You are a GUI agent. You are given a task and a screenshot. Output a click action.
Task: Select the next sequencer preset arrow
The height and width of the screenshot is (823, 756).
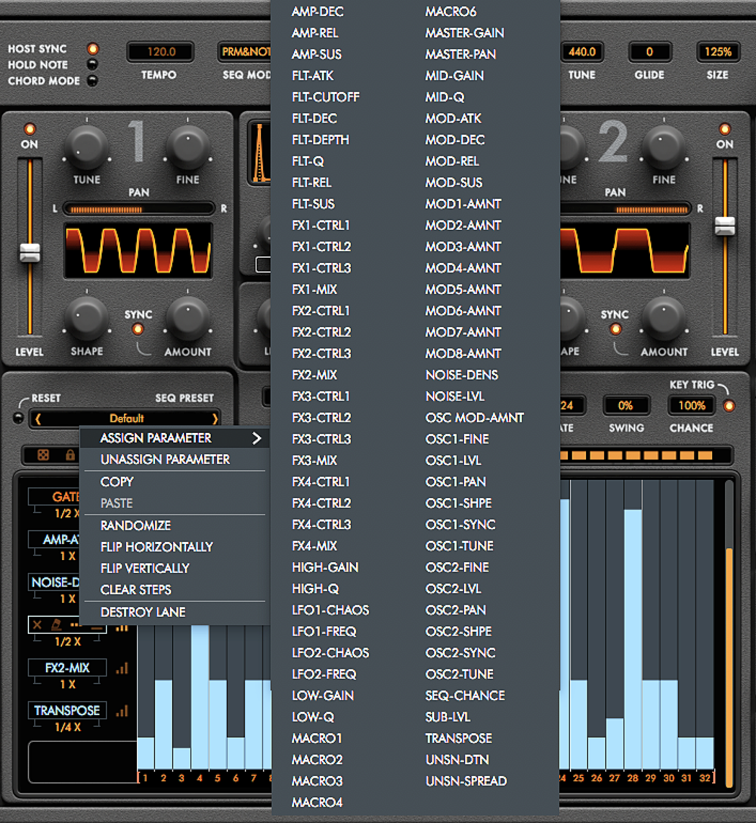pos(215,419)
